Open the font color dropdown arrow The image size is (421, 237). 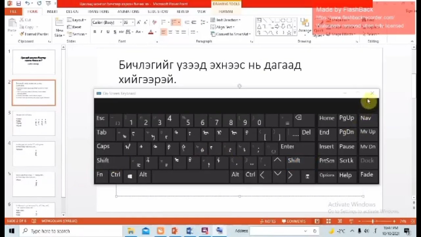(156, 32)
